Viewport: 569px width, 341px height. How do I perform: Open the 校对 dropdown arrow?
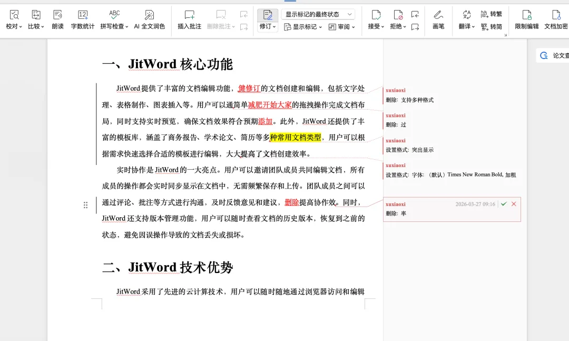[x=21, y=27]
